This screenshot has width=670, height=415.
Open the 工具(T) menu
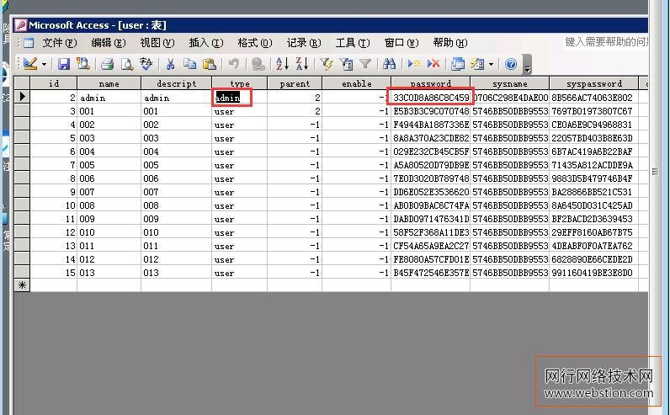pos(352,42)
